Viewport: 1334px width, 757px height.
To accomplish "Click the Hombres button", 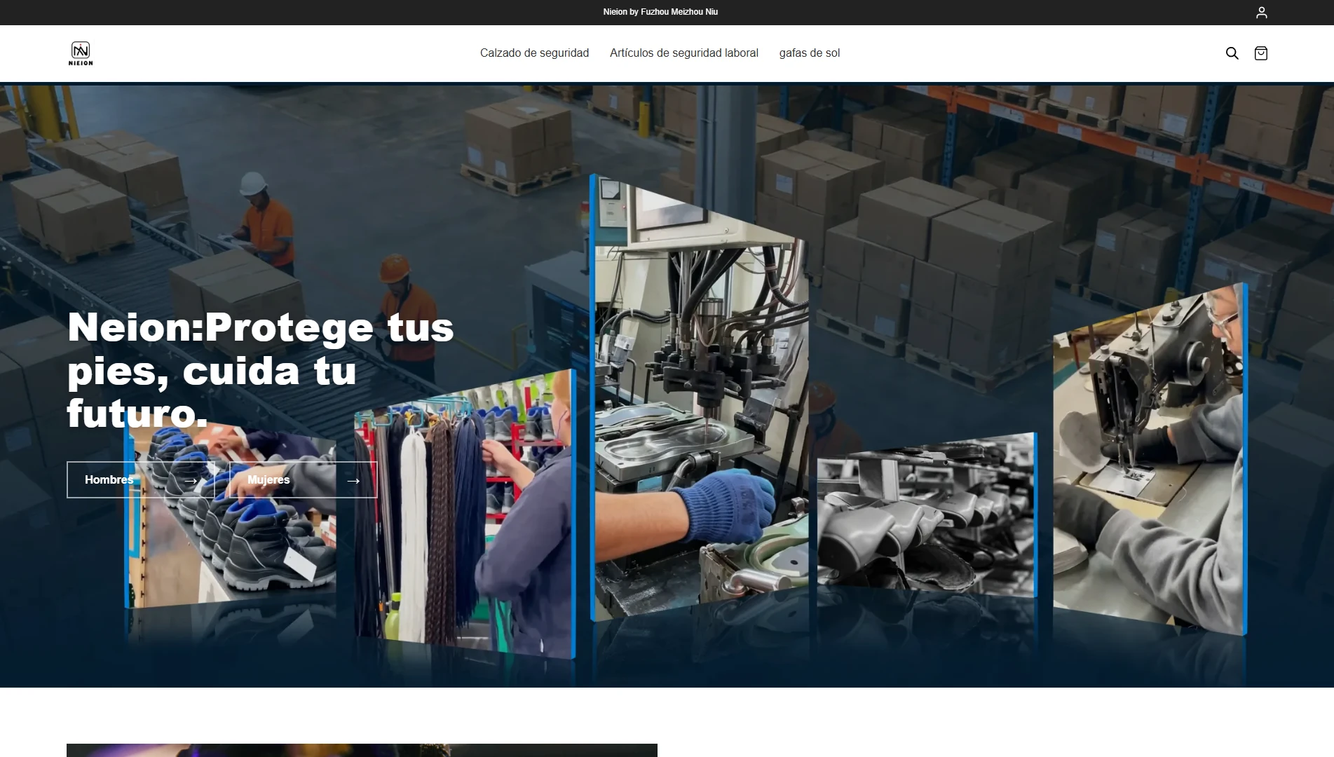I will point(141,480).
